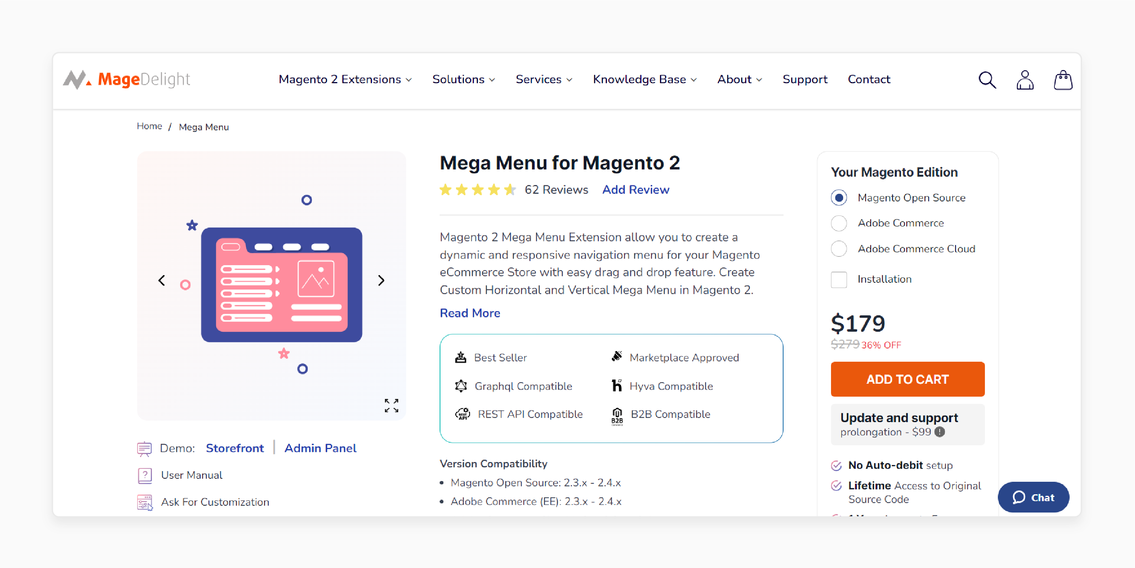
Task: Expand the Knowledge Base menu
Action: 644,79
